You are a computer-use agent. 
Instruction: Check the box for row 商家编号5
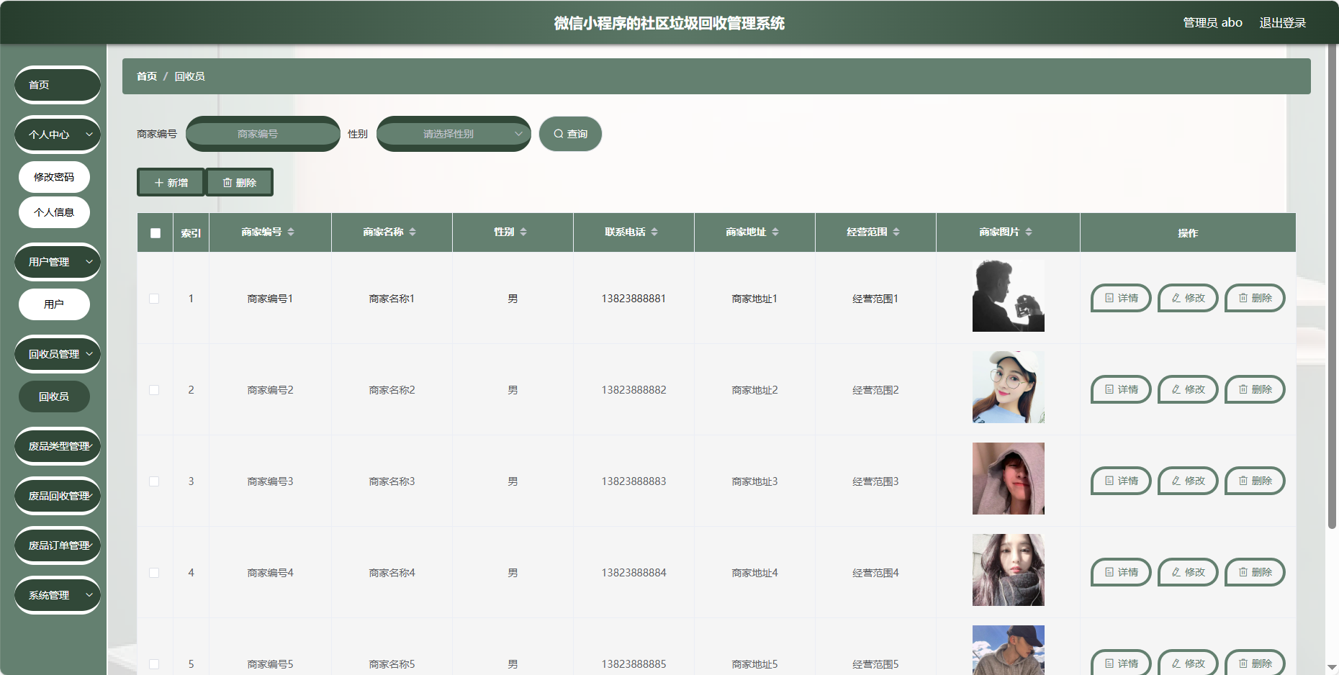point(154,664)
